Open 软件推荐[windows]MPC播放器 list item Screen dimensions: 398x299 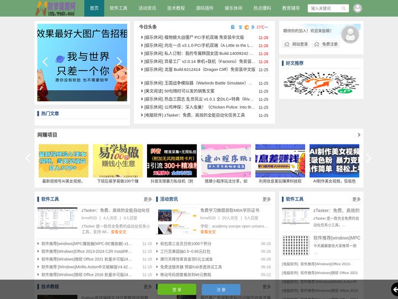point(87,244)
